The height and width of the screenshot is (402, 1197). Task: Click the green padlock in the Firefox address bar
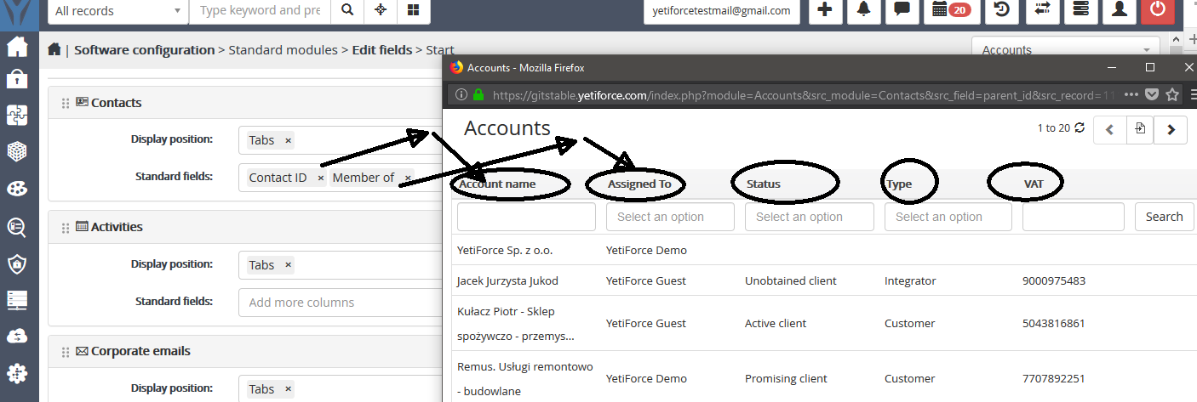point(478,95)
